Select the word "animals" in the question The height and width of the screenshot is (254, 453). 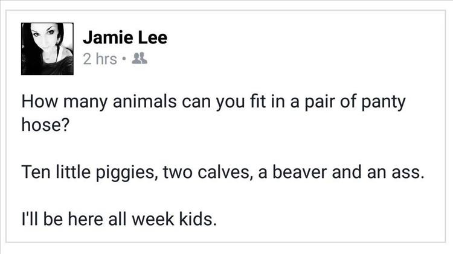pos(145,101)
